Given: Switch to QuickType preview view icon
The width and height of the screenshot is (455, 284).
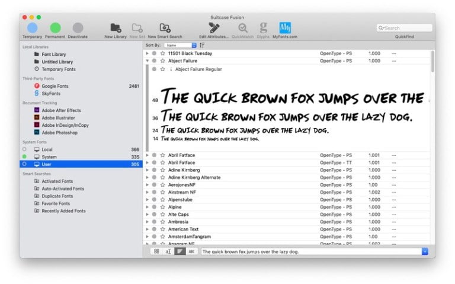Looking at the screenshot, I should [x=168, y=251].
